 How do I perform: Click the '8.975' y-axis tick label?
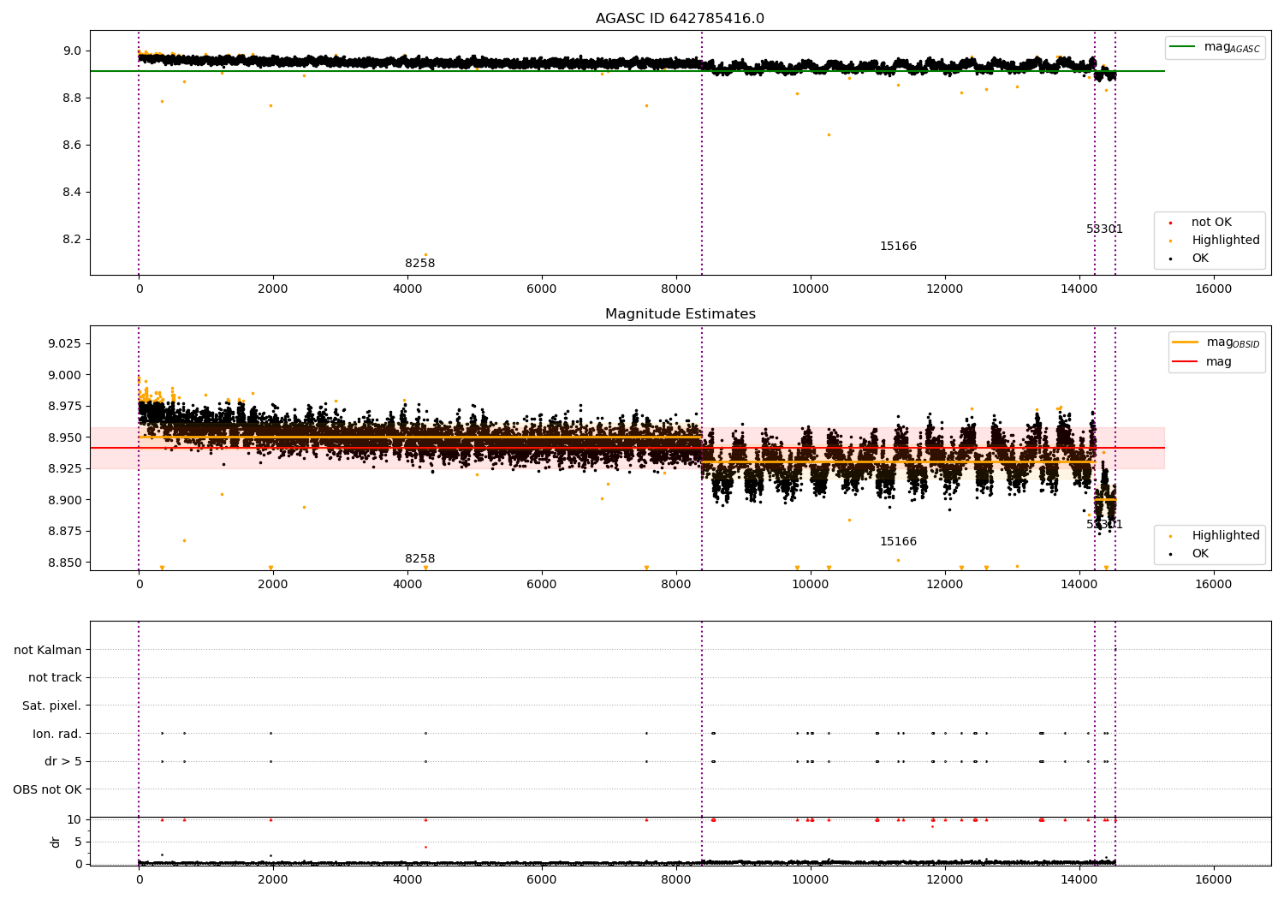click(x=65, y=407)
